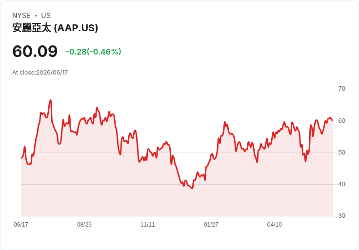Click the 30 price axis label
The height and width of the screenshot is (250, 359).
tap(341, 216)
